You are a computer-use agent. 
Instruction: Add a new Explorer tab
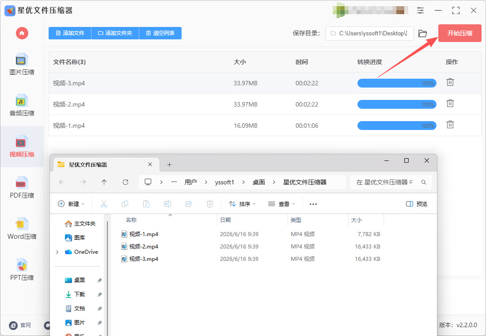[x=169, y=165]
